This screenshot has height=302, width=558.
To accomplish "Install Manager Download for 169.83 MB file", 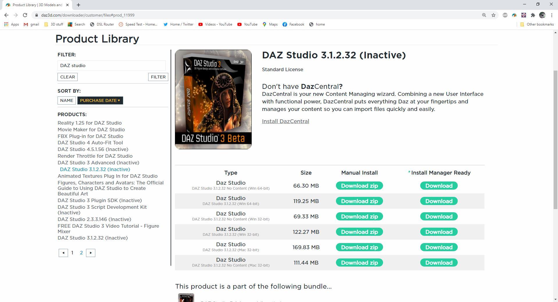I will click(439, 247).
